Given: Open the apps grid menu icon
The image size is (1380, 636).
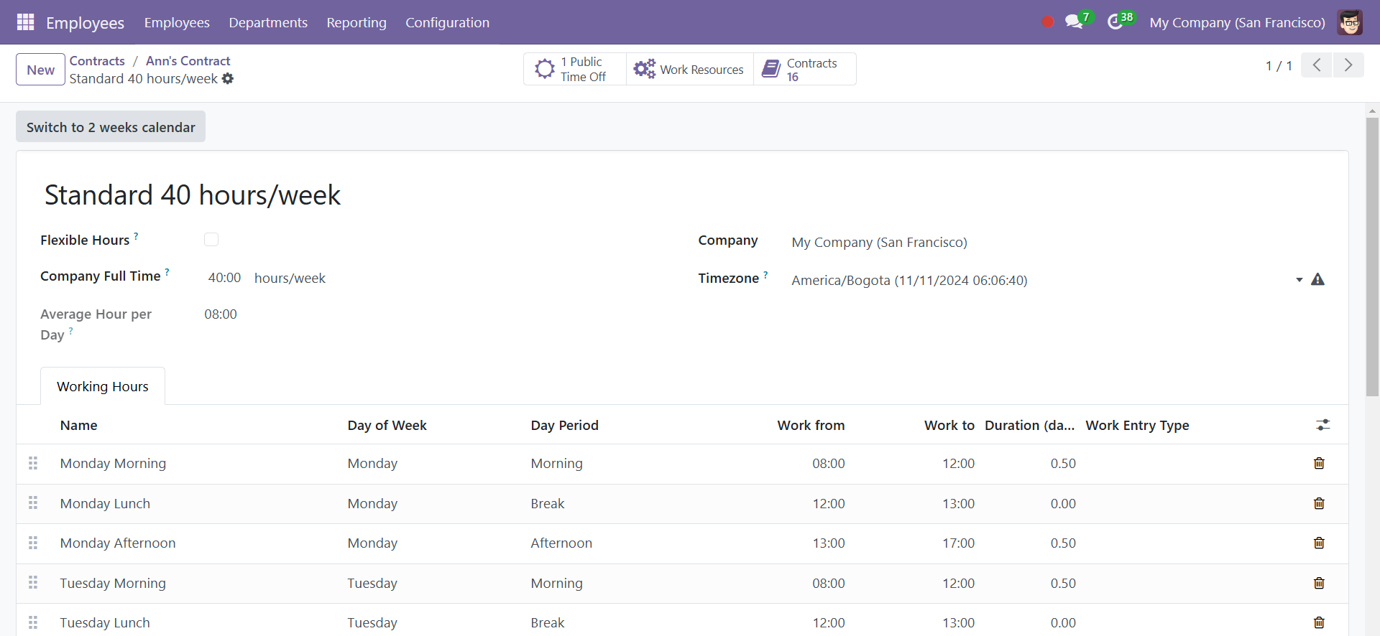Looking at the screenshot, I should [x=25, y=22].
